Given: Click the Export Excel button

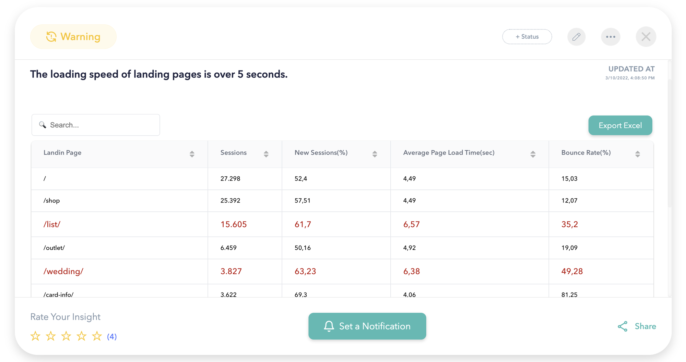Looking at the screenshot, I should 620,125.
